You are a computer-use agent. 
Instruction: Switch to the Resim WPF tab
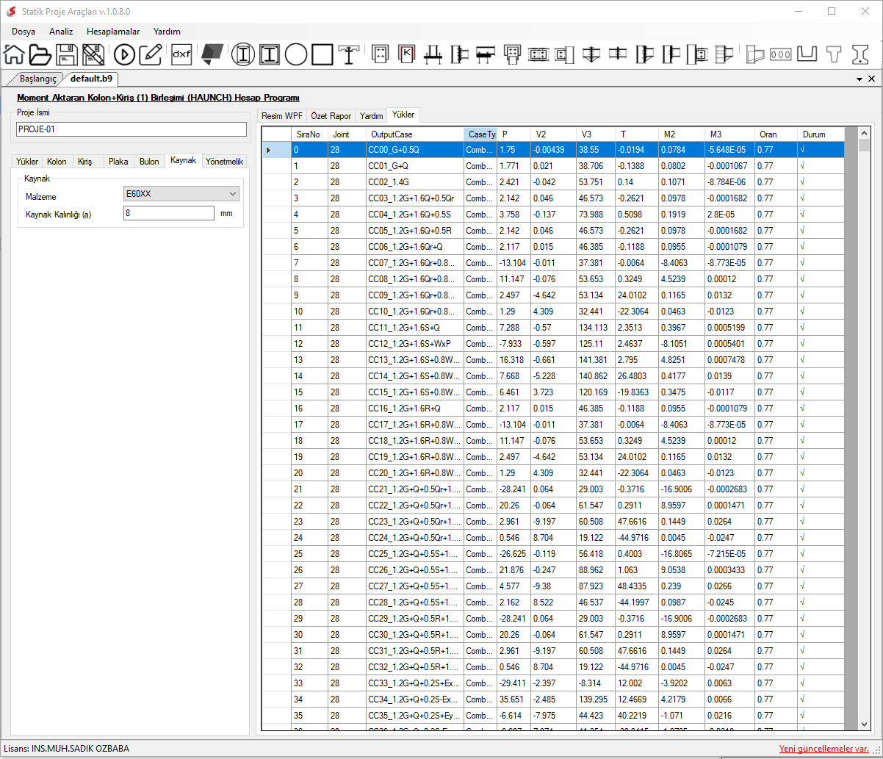point(282,116)
